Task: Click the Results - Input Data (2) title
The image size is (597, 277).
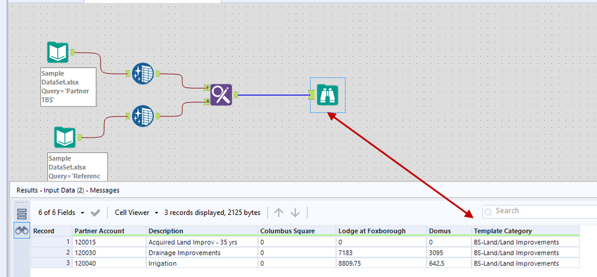Action: (68, 190)
